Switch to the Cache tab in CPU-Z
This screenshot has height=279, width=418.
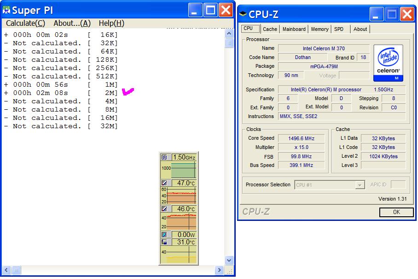[270, 29]
